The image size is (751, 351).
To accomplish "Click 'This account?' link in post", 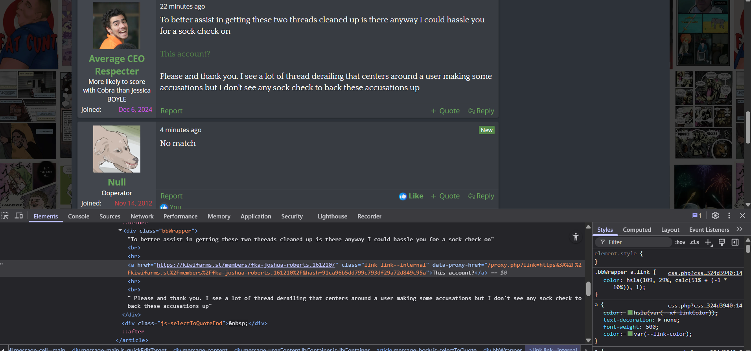I will pyautogui.click(x=185, y=54).
